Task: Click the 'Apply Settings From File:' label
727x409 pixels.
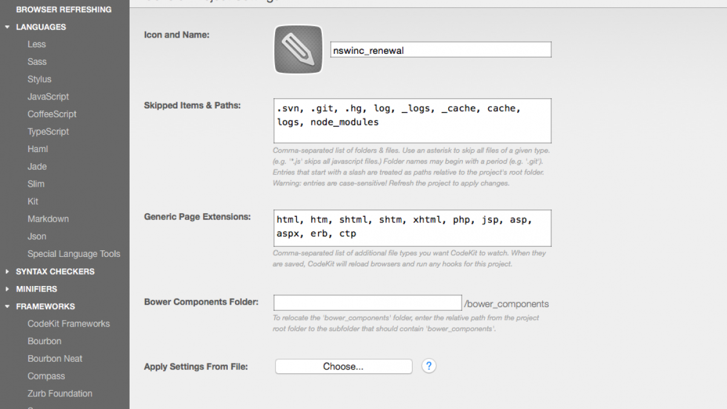Action: (196, 367)
